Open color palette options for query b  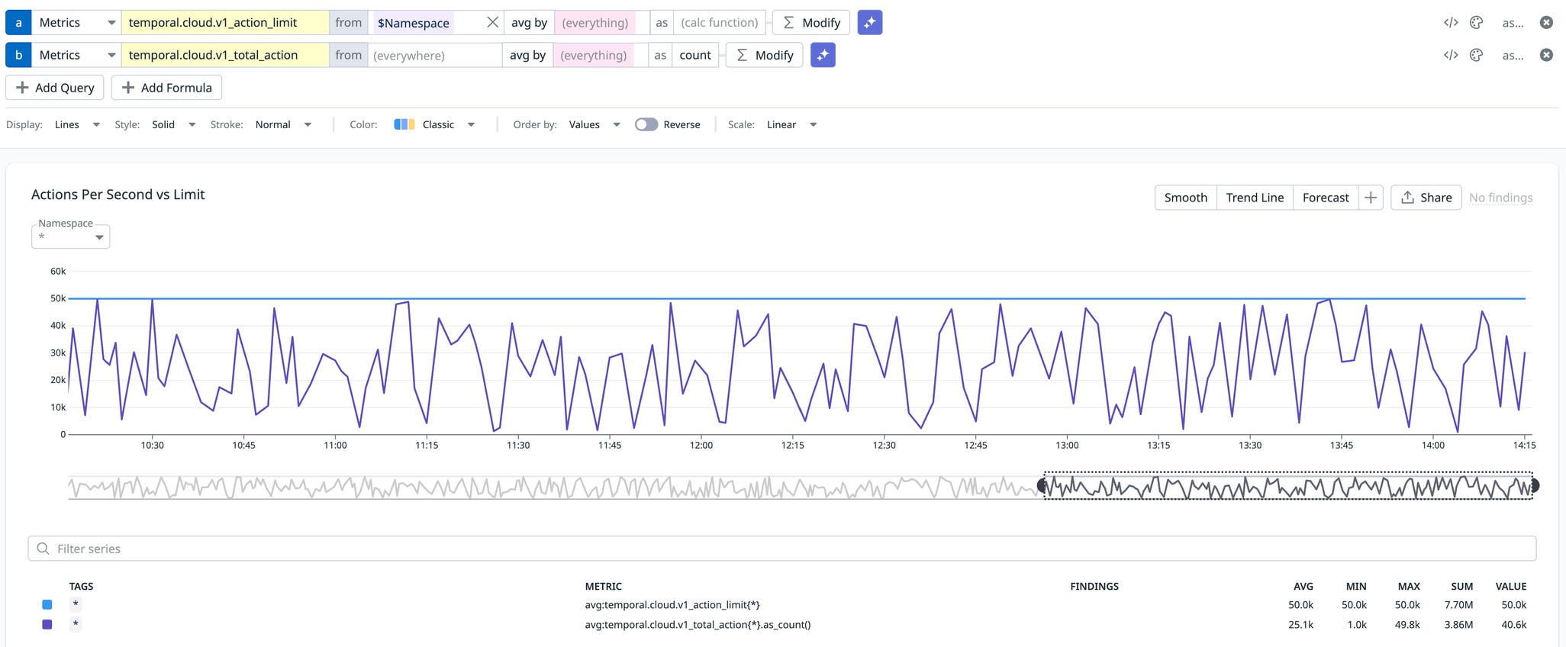[1476, 55]
